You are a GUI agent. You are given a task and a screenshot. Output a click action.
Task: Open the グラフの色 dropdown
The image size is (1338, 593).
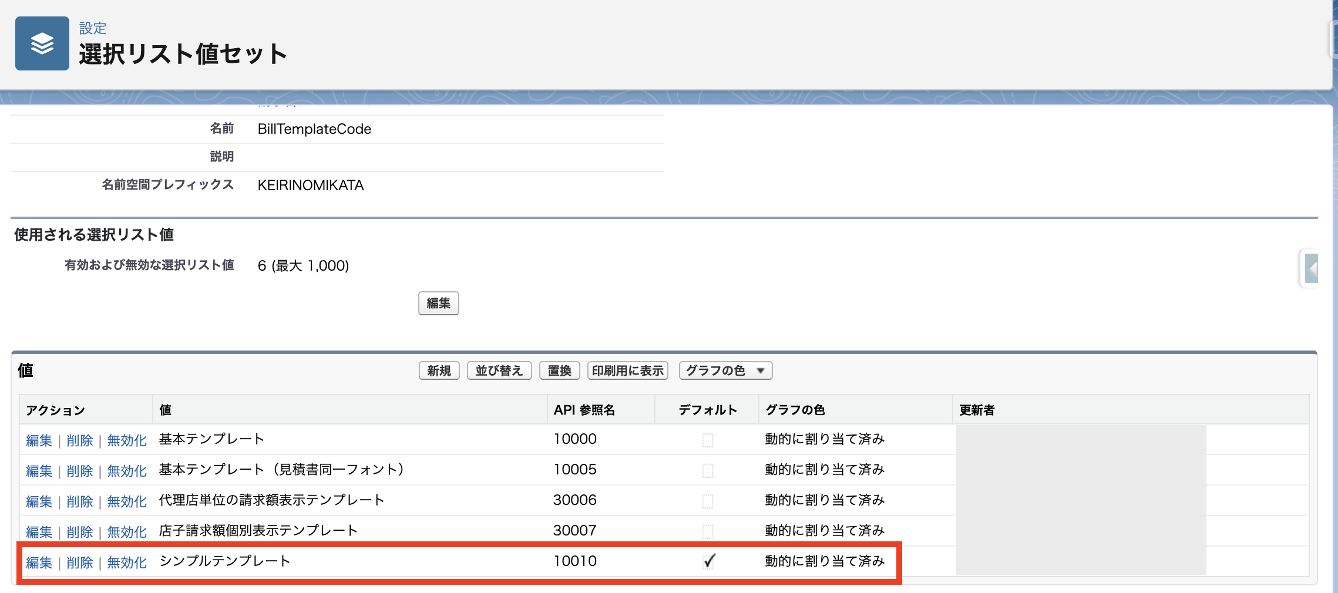tap(724, 370)
